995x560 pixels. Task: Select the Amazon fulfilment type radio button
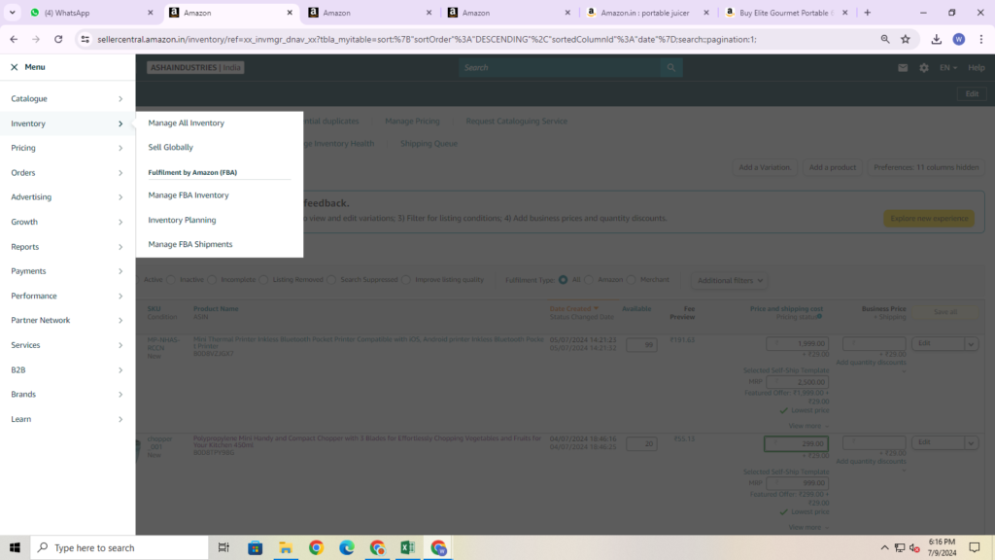(x=591, y=280)
